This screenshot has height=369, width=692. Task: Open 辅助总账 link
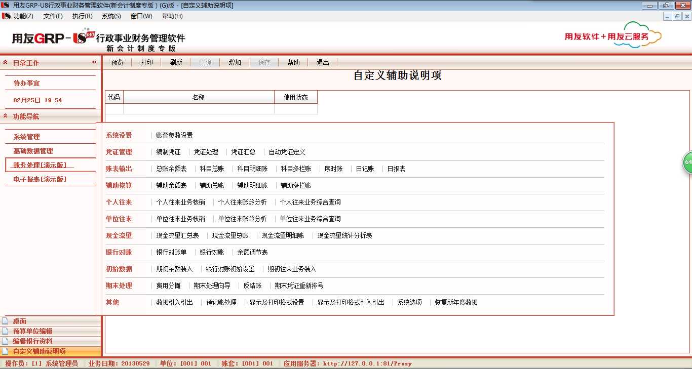[x=212, y=186]
